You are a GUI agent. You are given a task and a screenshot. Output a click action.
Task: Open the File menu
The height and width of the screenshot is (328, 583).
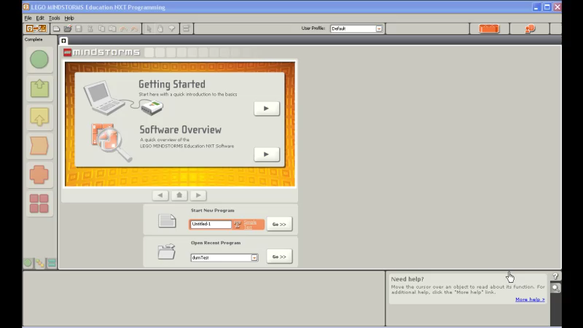(28, 17)
